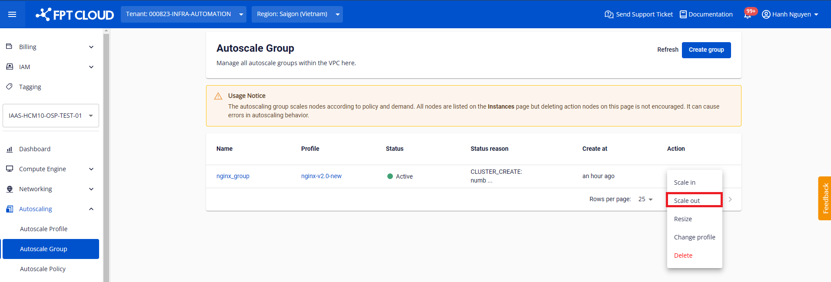The height and width of the screenshot is (282, 831).
Task: Click the Create group button
Action: [706, 50]
